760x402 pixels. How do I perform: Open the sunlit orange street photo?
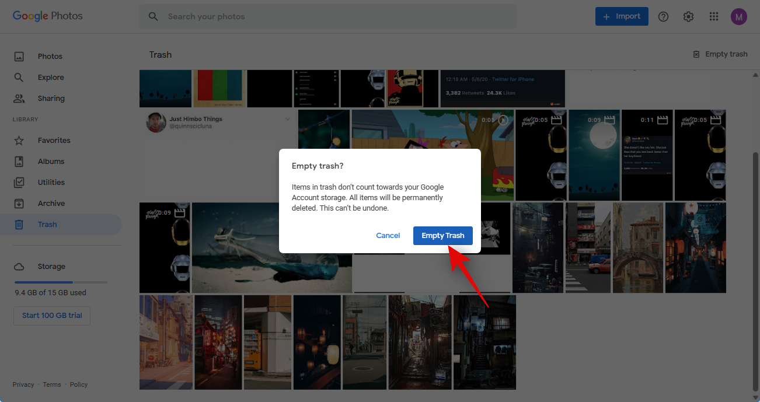coord(166,342)
